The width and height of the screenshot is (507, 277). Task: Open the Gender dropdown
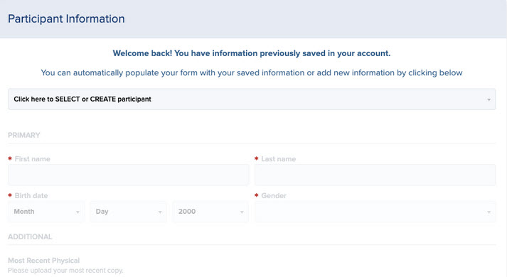375,212
